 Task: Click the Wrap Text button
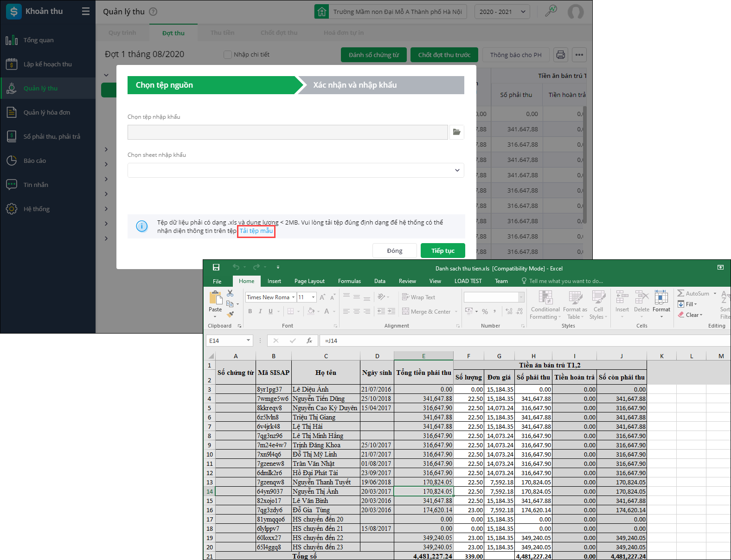[418, 297]
